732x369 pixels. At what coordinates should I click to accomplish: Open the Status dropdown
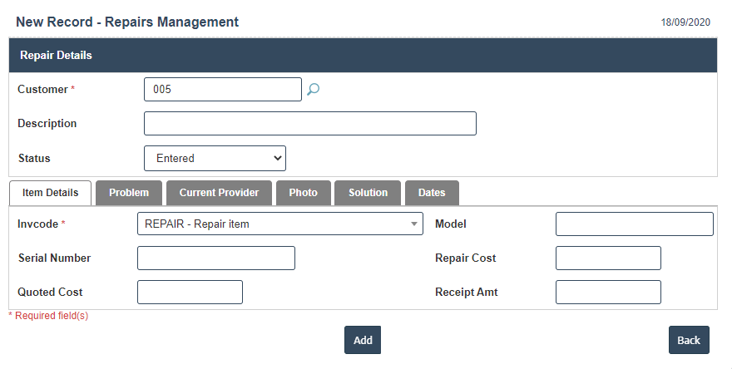tap(215, 158)
